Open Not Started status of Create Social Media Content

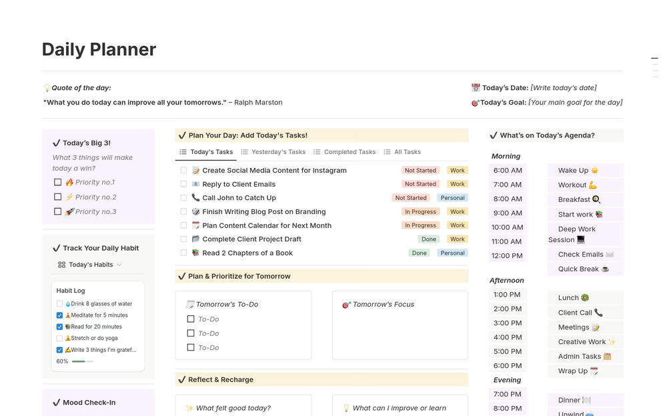[420, 170]
